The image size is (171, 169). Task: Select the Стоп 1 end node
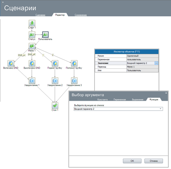tap(55, 105)
